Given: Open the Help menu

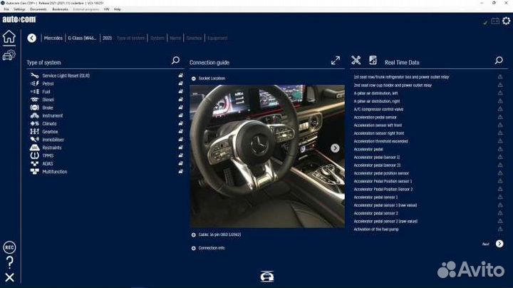Looking at the screenshot, I should (x=118, y=9).
